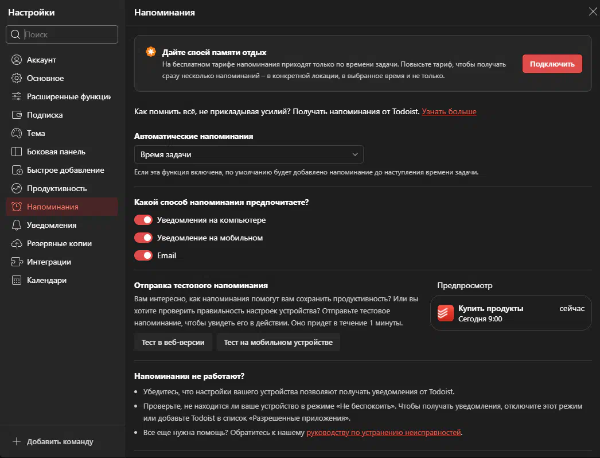Screen dimensions: 600x458
Task: Click the Напоминания page heading
Action: [165, 12]
